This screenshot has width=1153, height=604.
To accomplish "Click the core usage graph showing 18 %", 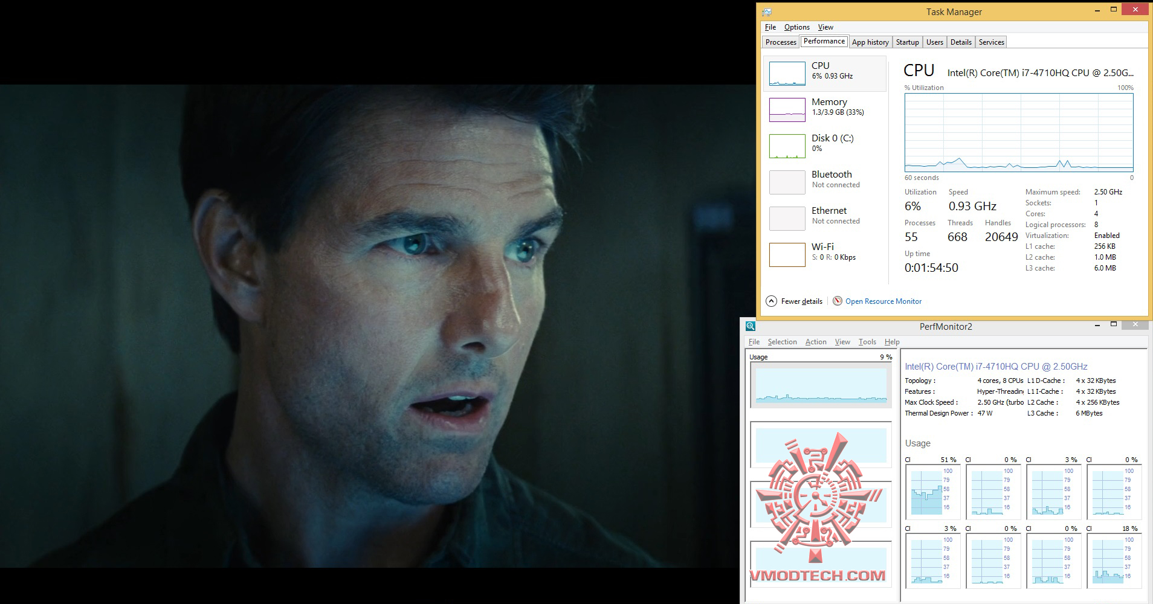I will [1114, 561].
